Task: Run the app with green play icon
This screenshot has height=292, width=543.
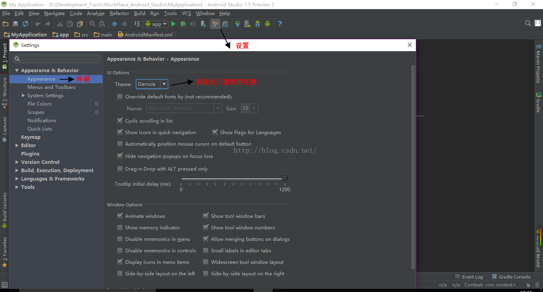Action: pos(173,24)
